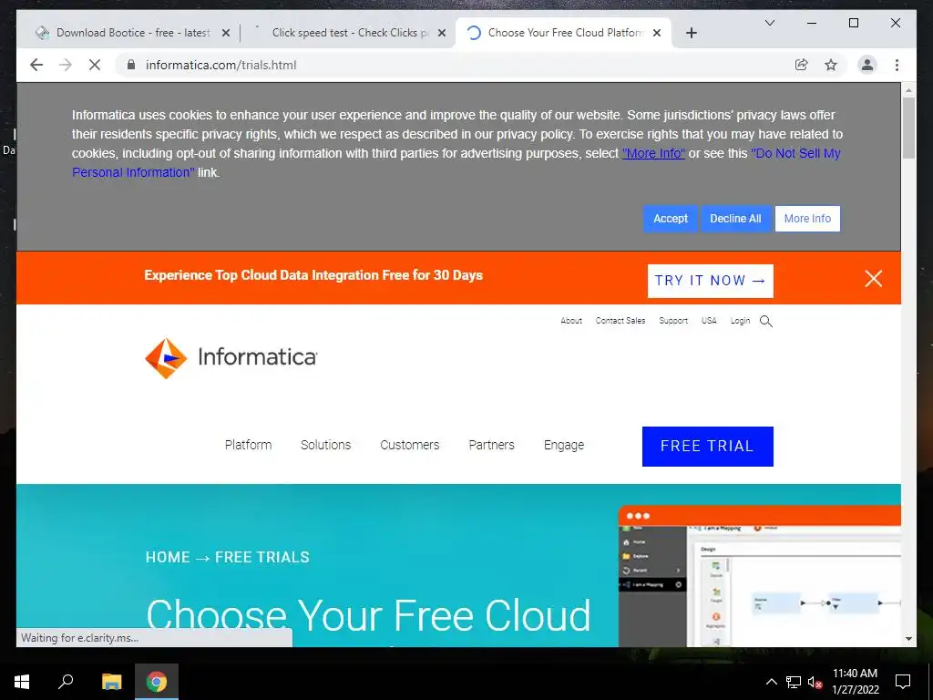The width and height of the screenshot is (933, 700).
Task: Click the network tray icon
Action: [x=794, y=682]
